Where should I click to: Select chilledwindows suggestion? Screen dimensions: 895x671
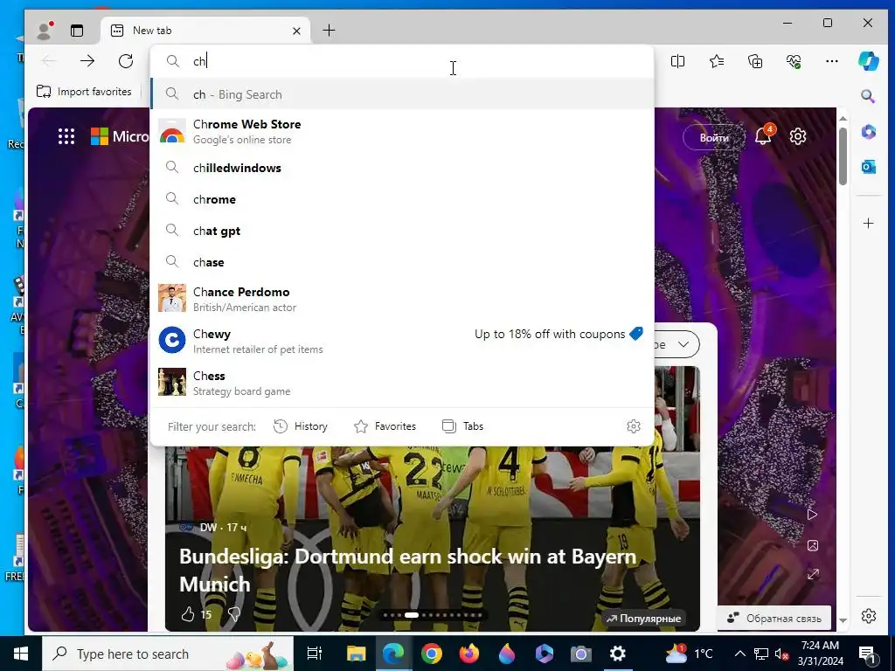[x=402, y=168]
